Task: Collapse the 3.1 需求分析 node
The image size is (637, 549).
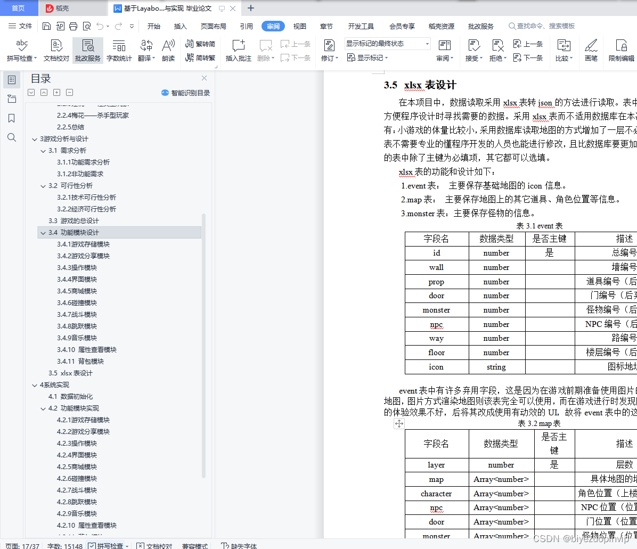Action: 43,151
